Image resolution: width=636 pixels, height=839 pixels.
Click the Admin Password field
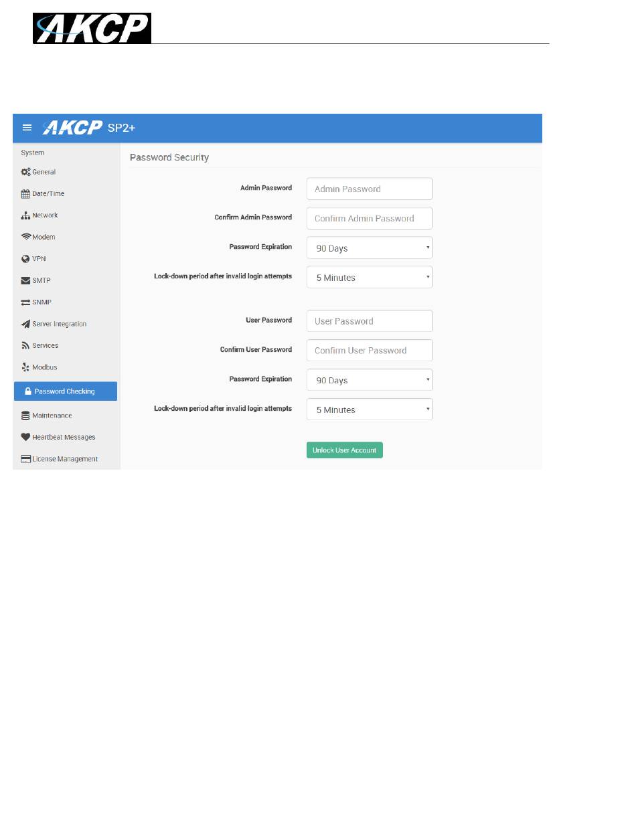coord(370,189)
